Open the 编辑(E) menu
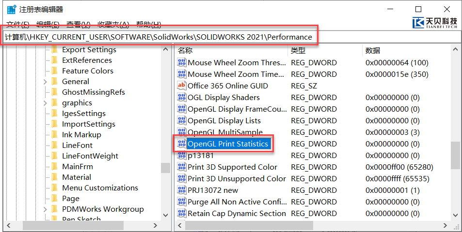This screenshot has width=462, height=232. tap(48, 25)
